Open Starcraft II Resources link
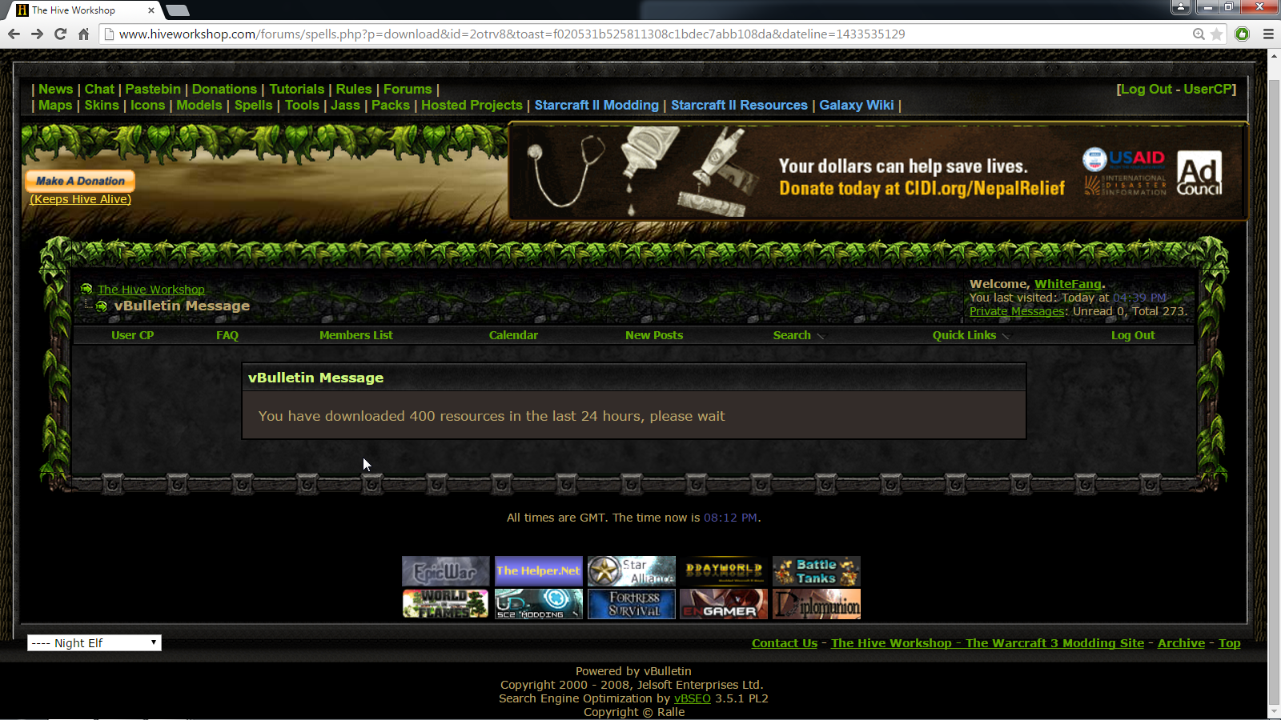The image size is (1281, 720). (x=739, y=105)
